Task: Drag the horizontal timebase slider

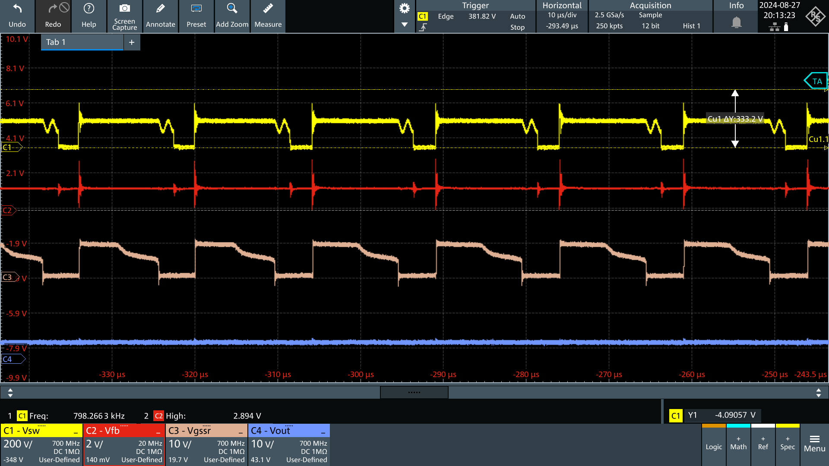Action: [414, 393]
